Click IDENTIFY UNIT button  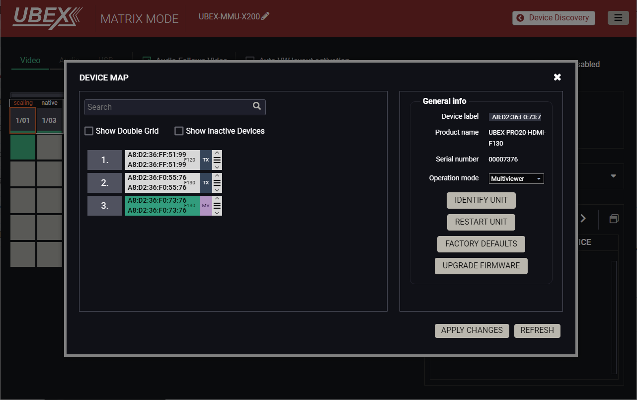[481, 200]
